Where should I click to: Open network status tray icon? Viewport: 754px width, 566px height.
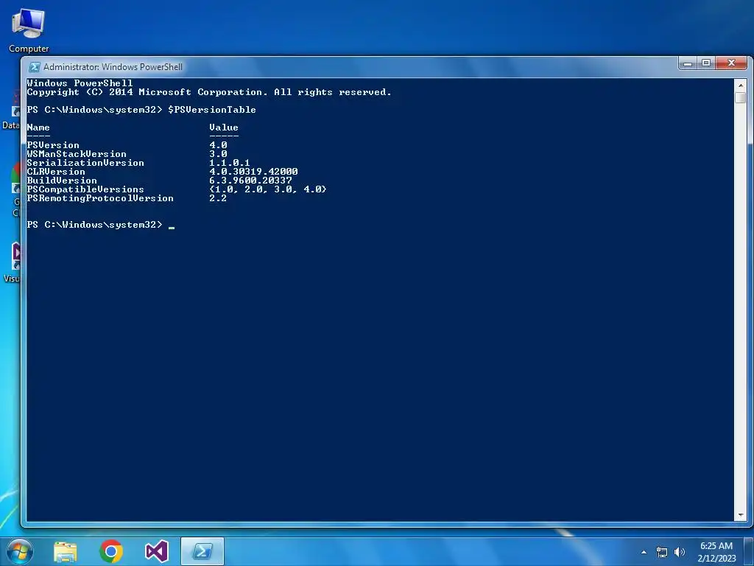[662, 552]
